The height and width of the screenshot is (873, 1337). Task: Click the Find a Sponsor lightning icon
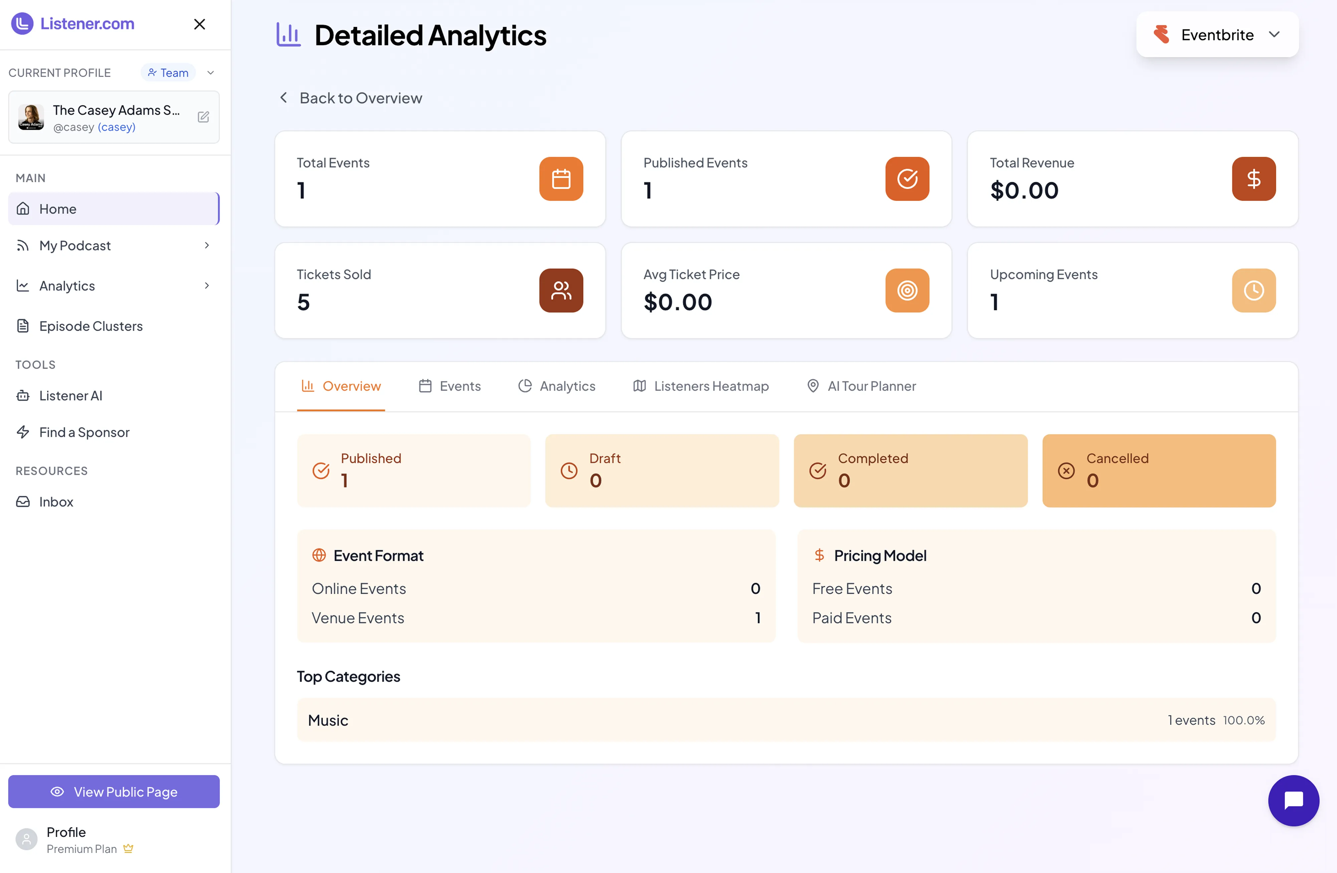click(x=22, y=432)
